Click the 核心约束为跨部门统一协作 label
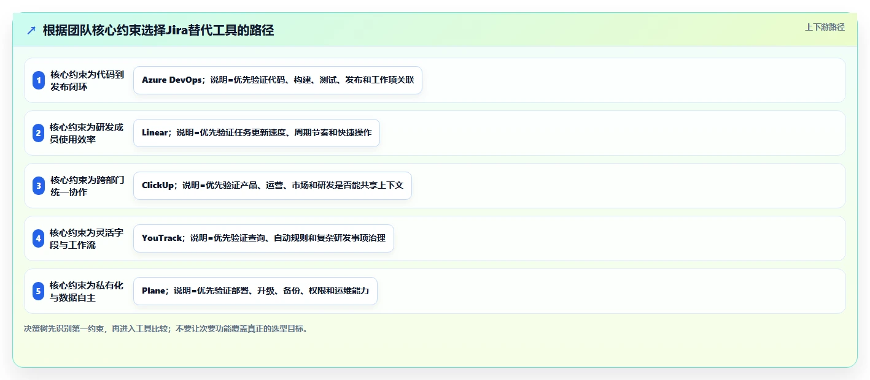Image resolution: width=870 pixels, height=380 pixels. click(x=87, y=186)
